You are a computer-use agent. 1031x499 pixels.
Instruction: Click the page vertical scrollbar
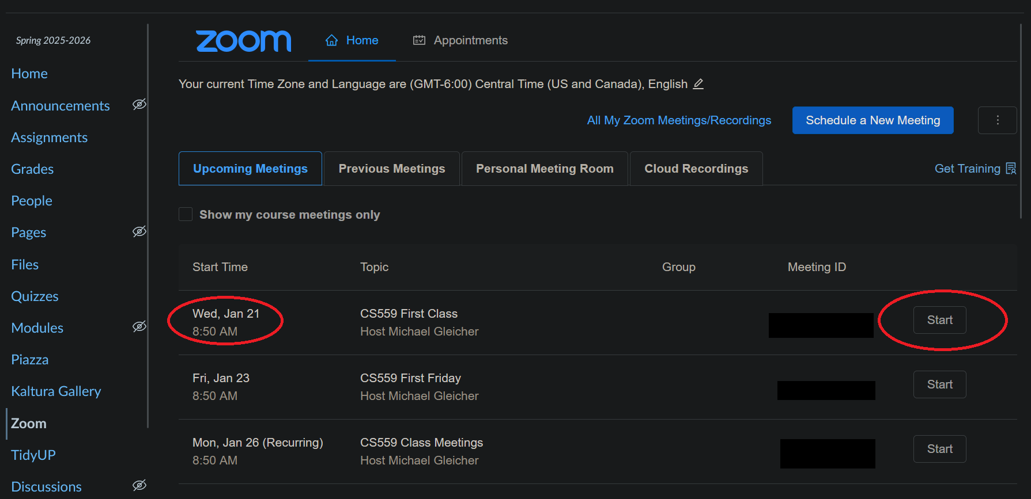tap(1021, 121)
